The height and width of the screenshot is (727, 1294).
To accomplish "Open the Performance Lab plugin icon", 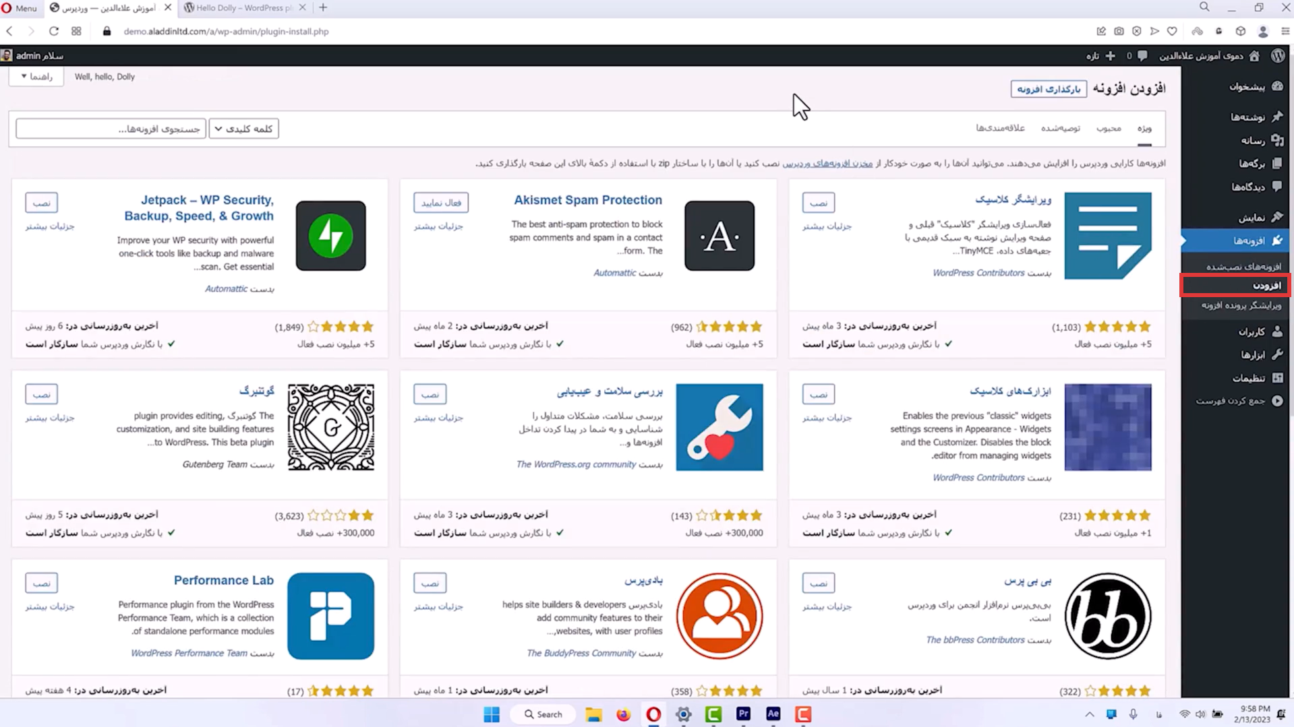I will [330, 616].
